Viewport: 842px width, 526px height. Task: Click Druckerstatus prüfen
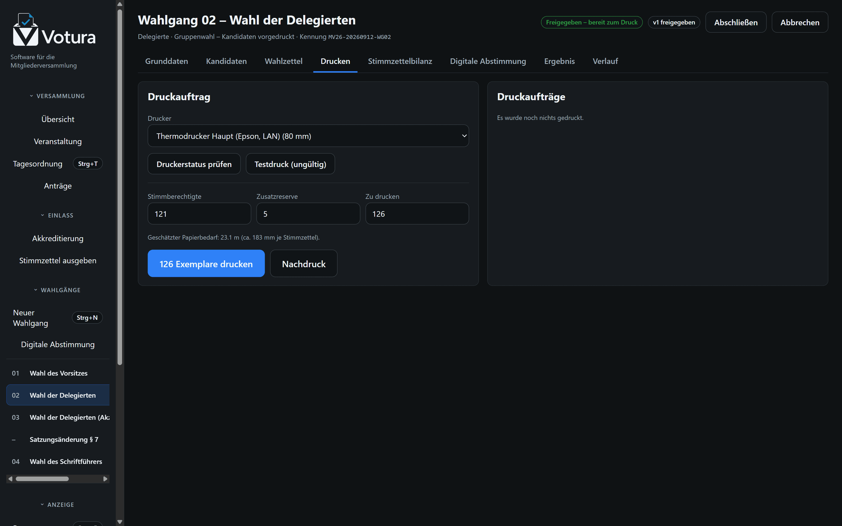coord(194,164)
